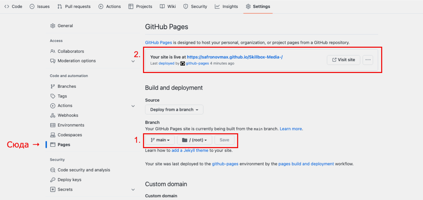Open the github-pages link beside the avatar

click(197, 63)
